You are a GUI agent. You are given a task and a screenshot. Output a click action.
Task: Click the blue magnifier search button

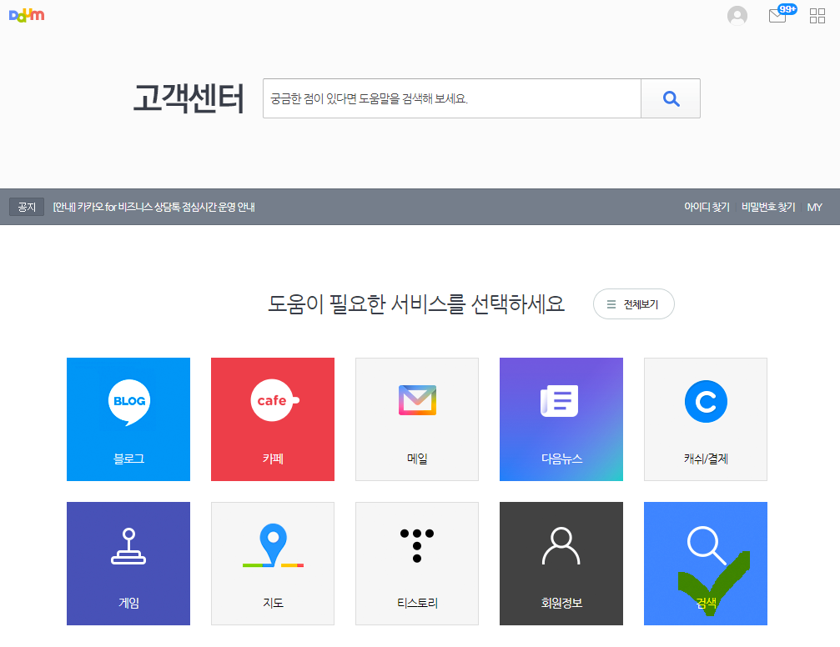tap(671, 98)
